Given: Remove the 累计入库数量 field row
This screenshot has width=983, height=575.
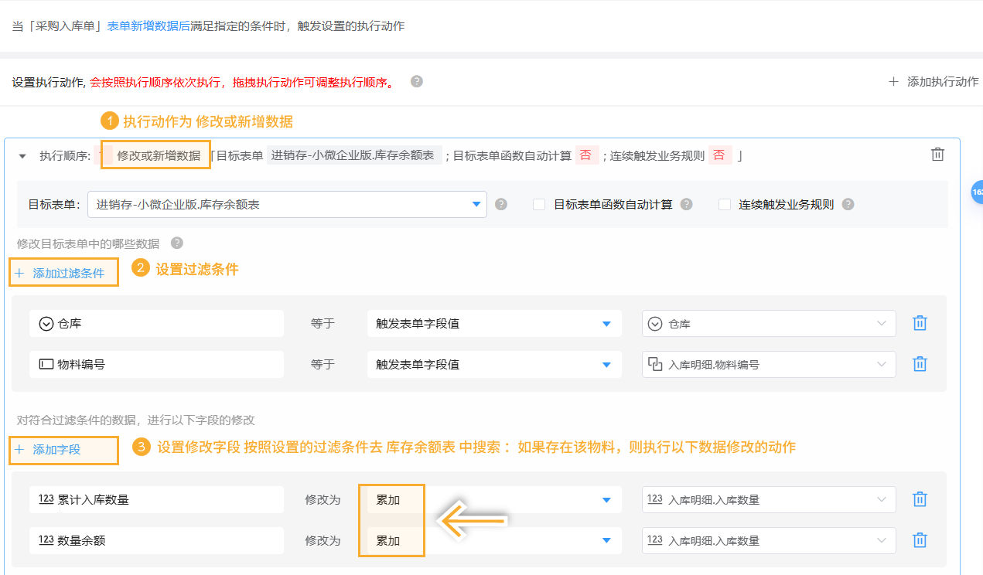Looking at the screenshot, I should click(920, 499).
